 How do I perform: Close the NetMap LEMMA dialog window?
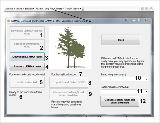tap(147, 20)
